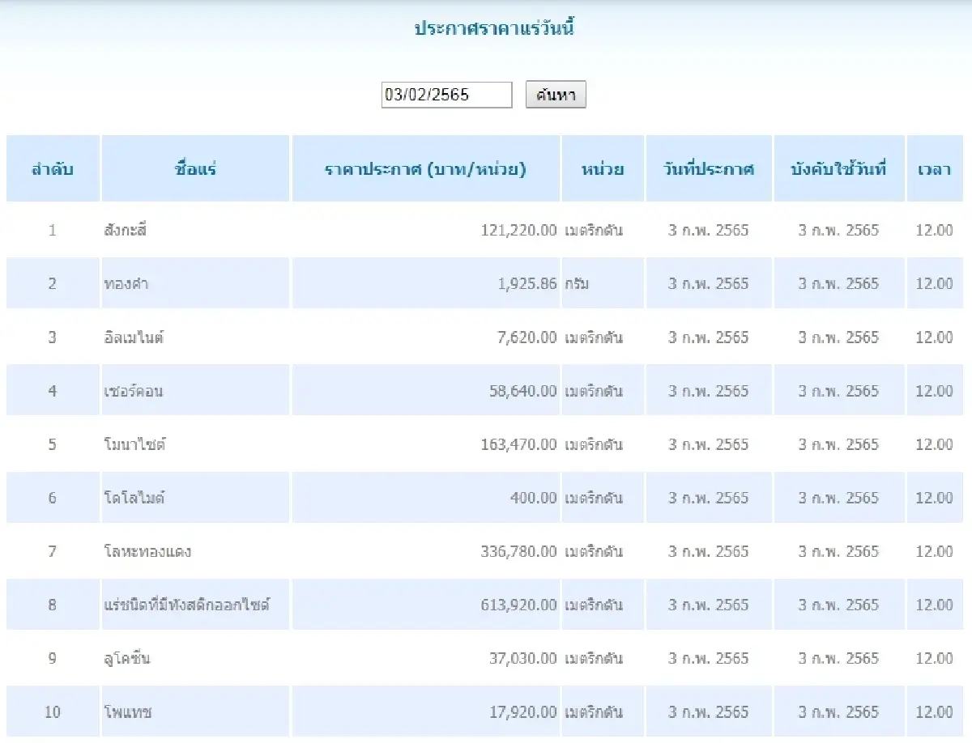Click the price 400.00
This screenshot has width=972, height=743.
pos(534,498)
